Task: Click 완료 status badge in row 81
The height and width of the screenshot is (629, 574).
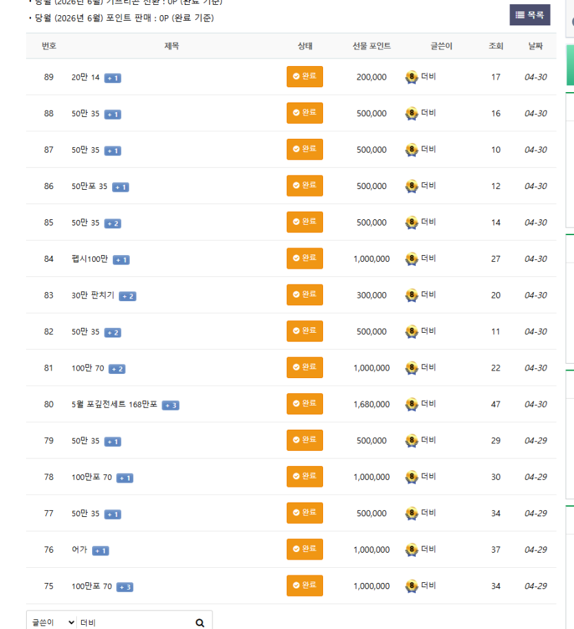Action: click(305, 368)
